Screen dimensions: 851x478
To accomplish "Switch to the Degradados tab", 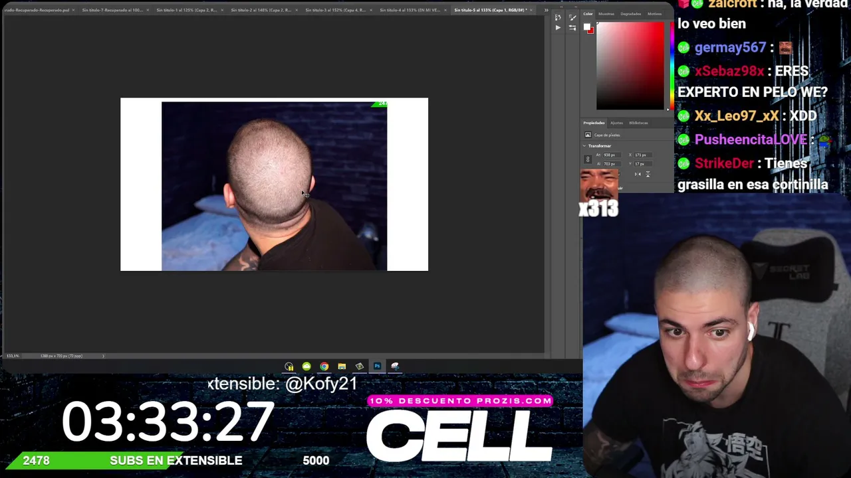I will [x=631, y=14].
